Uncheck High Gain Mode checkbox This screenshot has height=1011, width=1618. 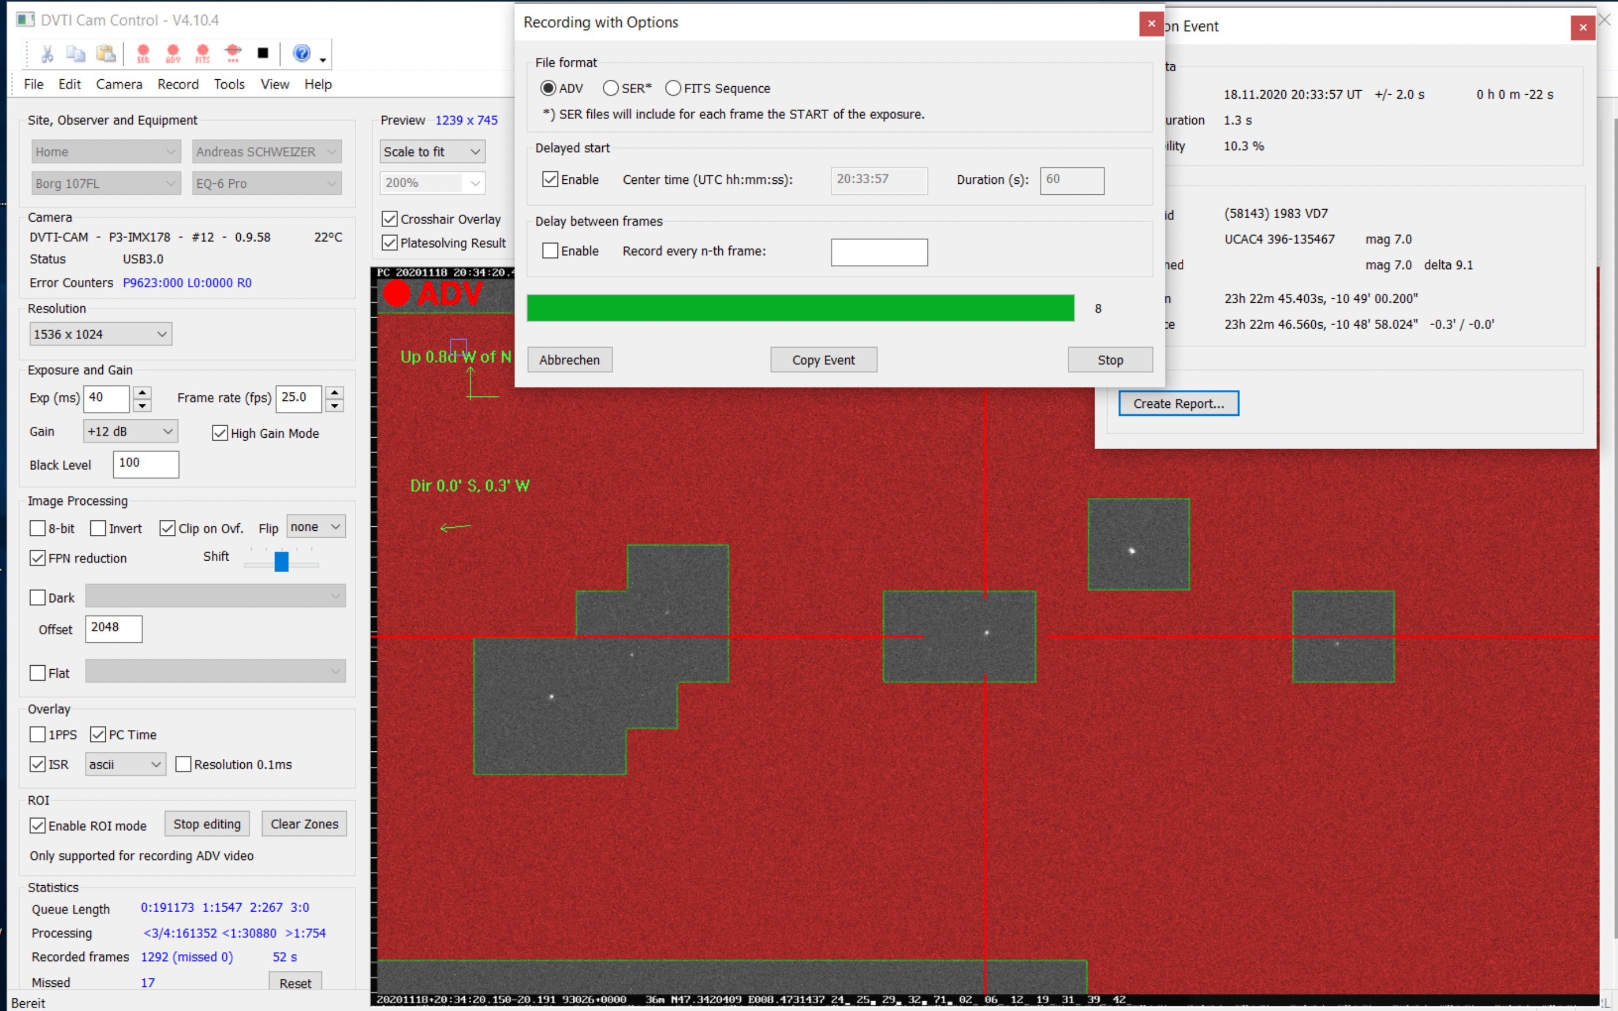220,433
